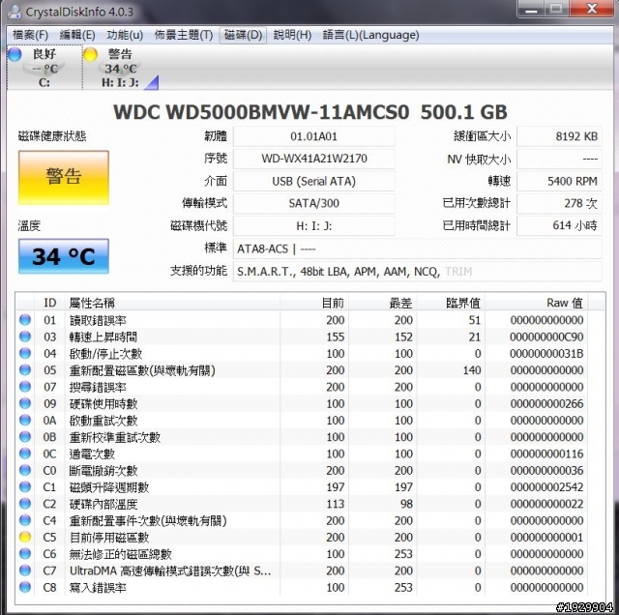The image size is (619, 615).
Task: Click the yellow warning dot for 目前停用磁區數
Action: click(x=25, y=537)
